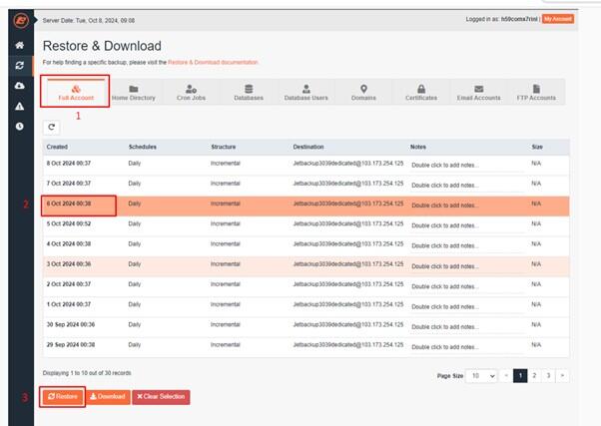Click notes field for 5 Oct 2024 backup

click(467, 225)
